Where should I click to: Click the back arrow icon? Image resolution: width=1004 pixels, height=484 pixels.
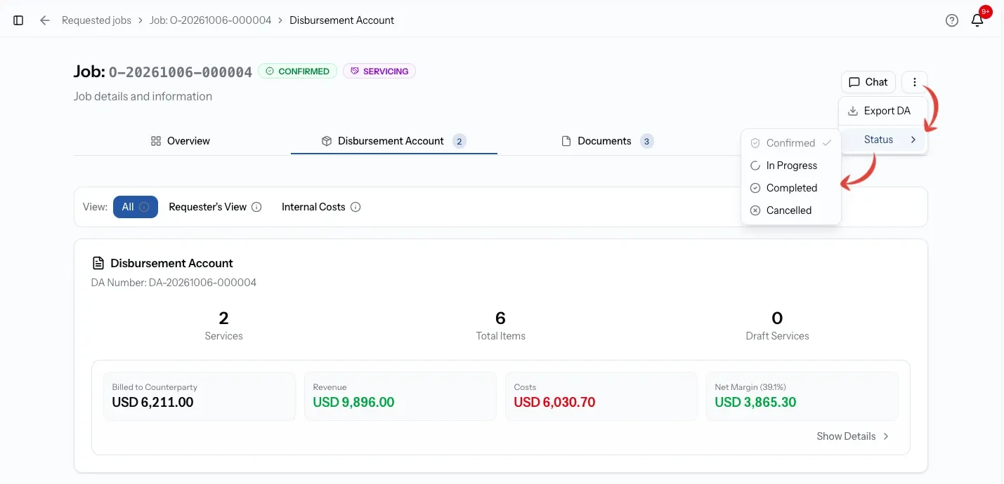click(45, 20)
